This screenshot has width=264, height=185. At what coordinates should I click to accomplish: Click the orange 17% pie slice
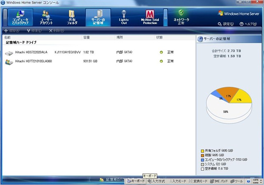(x=228, y=94)
